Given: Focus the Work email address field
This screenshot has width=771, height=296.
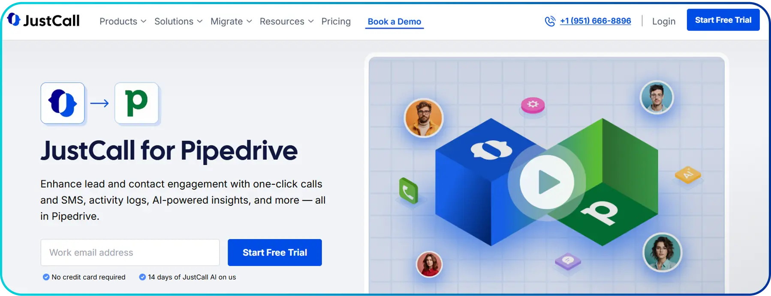Looking at the screenshot, I should [130, 252].
